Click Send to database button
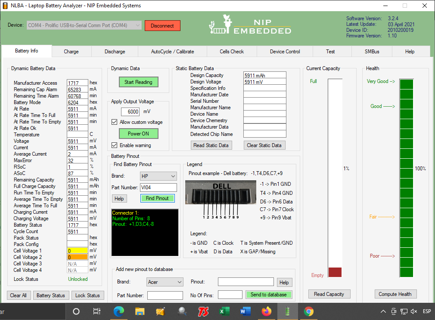 click(x=269, y=295)
